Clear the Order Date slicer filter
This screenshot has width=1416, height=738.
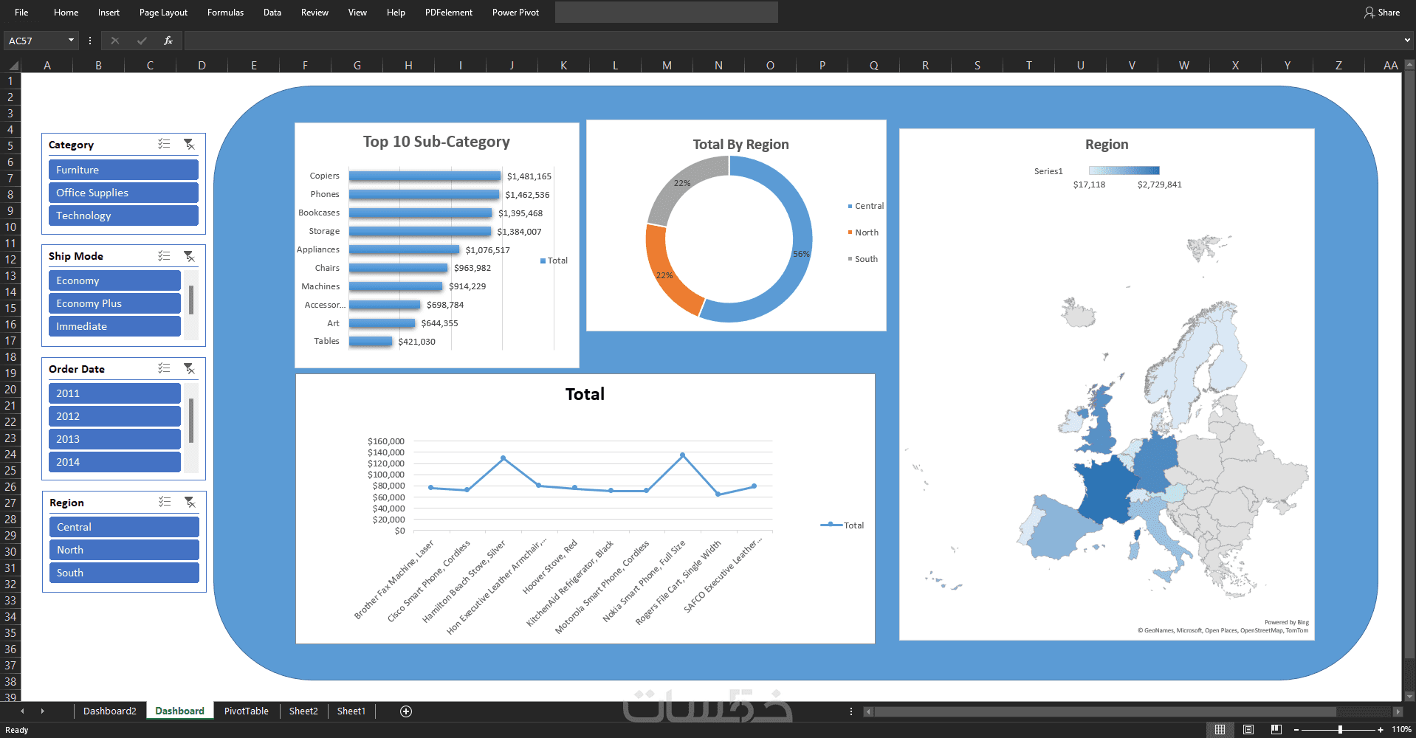[190, 369]
